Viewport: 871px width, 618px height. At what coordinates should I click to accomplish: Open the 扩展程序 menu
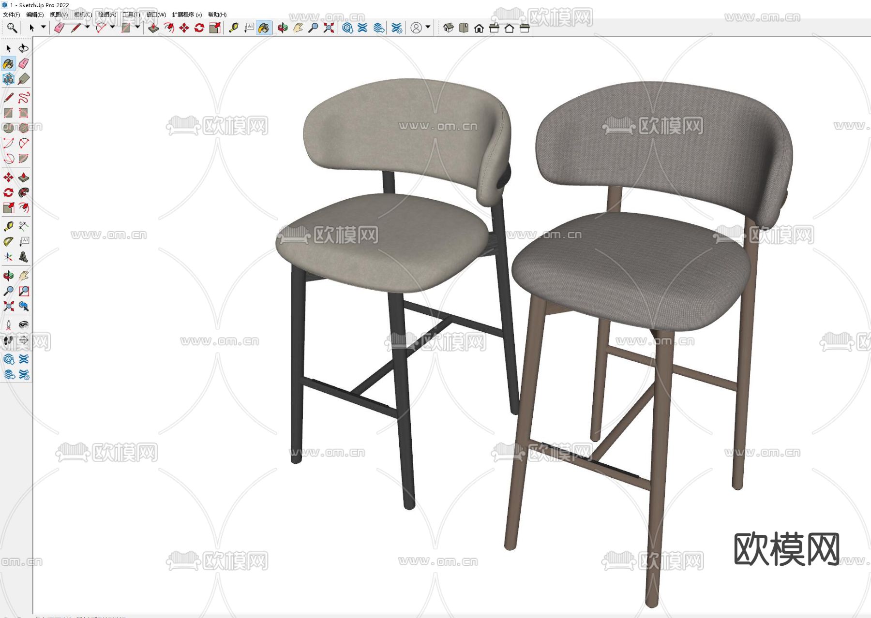coord(187,15)
